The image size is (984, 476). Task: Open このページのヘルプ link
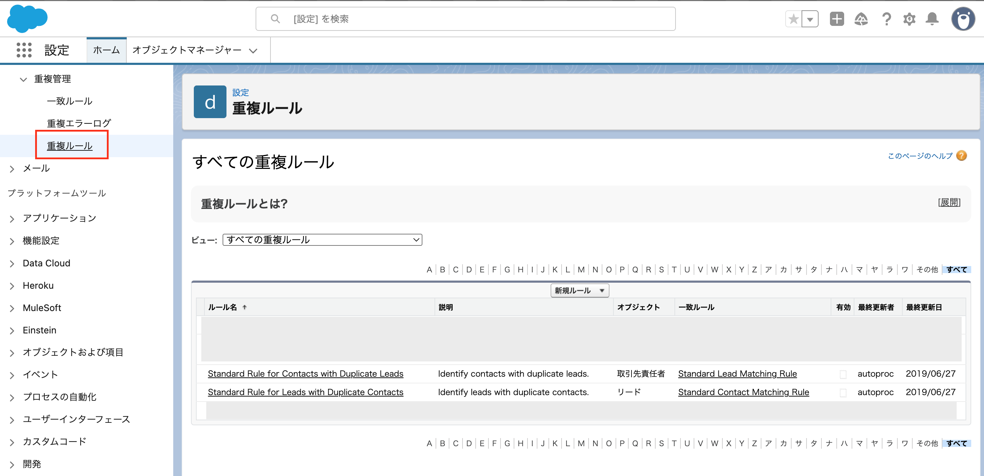(920, 156)
